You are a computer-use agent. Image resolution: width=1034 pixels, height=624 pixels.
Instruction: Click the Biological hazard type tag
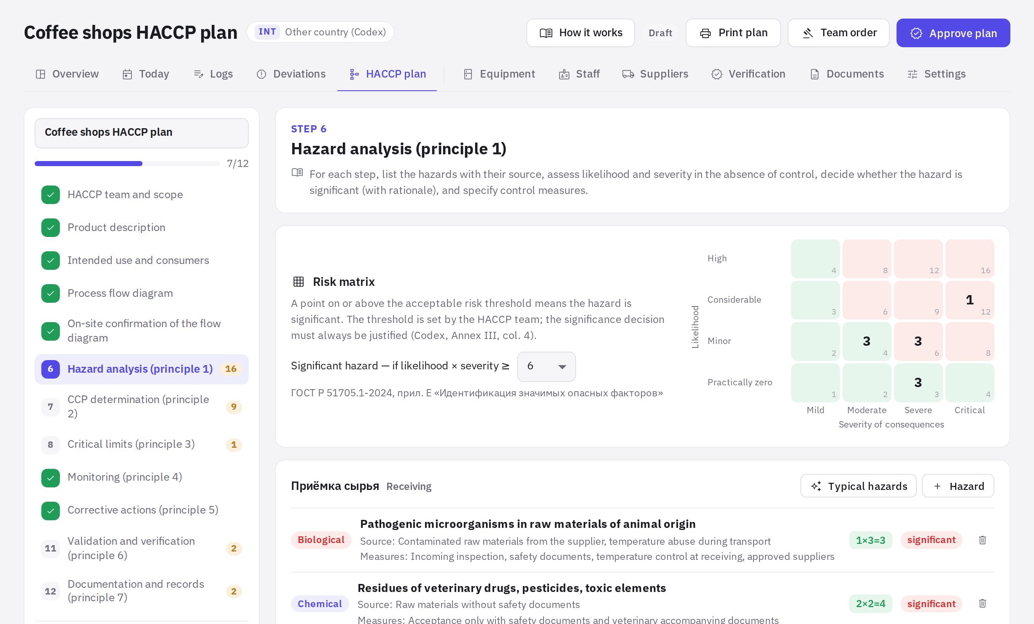(x=321, y=540)
